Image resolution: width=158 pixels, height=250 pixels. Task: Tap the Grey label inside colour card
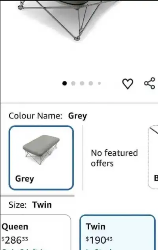click(24, 179)
